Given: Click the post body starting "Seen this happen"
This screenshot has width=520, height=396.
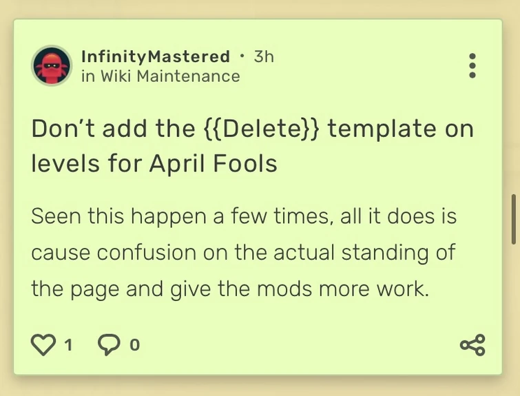Looking at the screenshot, I should coord(243,252).
